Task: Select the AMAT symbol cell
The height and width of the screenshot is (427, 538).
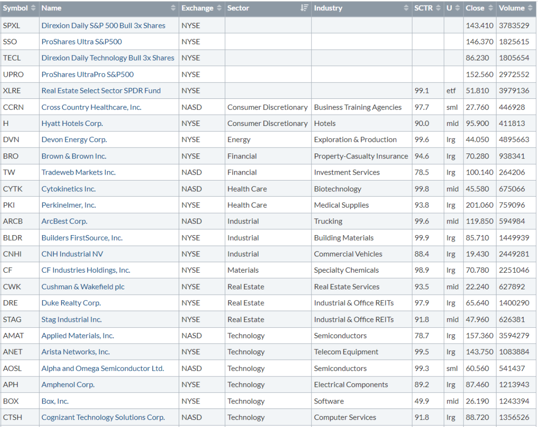Action: [x=20, y=335]
